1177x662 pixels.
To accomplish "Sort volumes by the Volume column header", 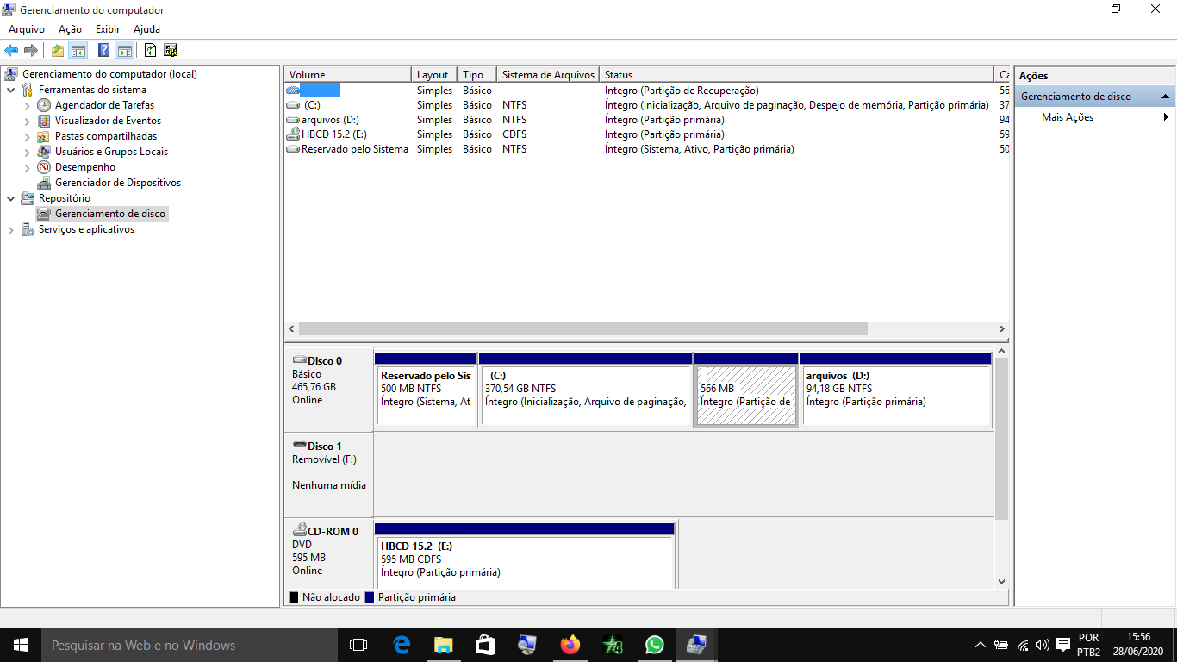I will [x=348, y=75].
